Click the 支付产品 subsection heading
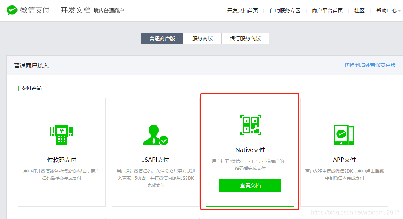Screen dimensions: 403x219 [x=31, y=88]
